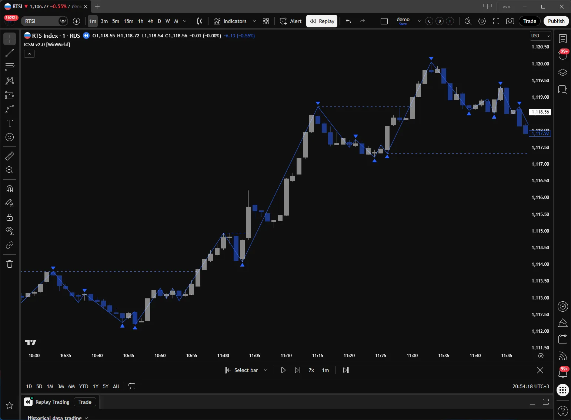Screen dimensions: 571x420
Task: Toggle lock all drawing tools
Action: click(10, 217)
